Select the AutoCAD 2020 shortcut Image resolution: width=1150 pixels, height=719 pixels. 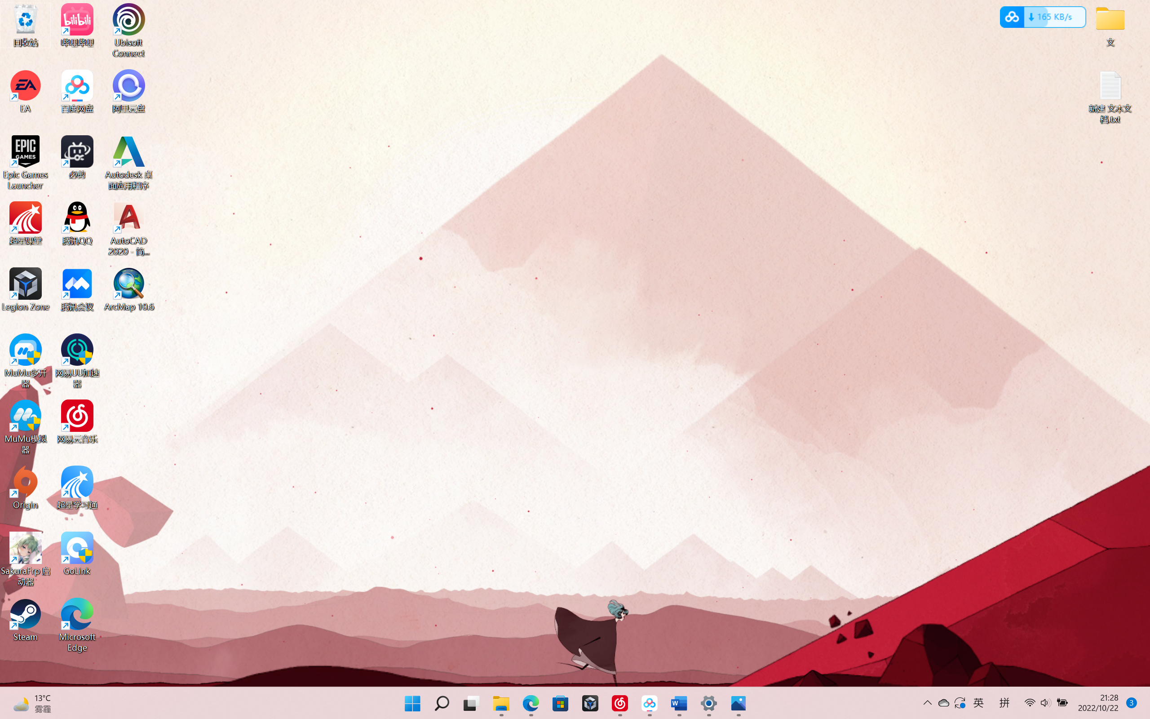128,218
